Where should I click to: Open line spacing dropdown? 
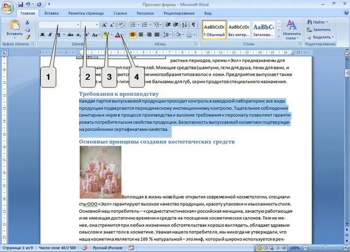point(167,35)
